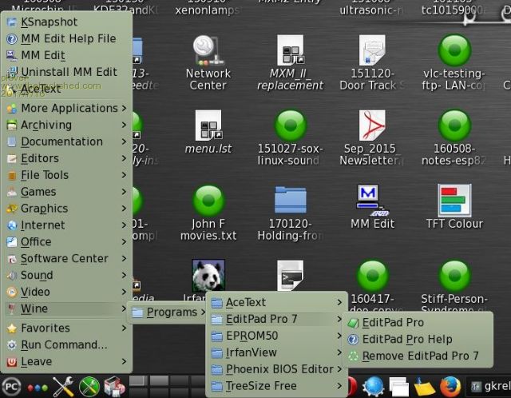Open 170120-Holding folder icon on desktop
Image resolution: width=511 pixels, height=398 pixels.
290,201
